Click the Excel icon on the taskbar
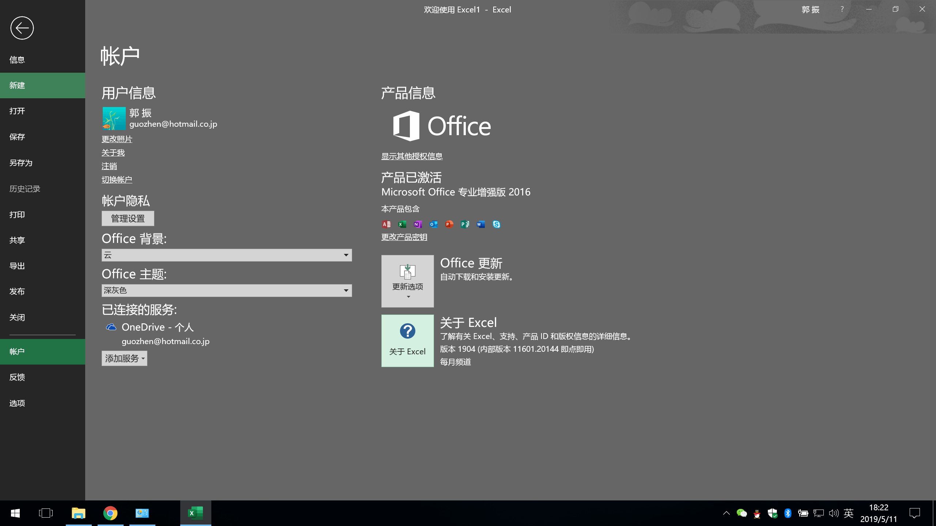Screen dimensions: 936x526 pyautogui.click(x=196, y=513)
